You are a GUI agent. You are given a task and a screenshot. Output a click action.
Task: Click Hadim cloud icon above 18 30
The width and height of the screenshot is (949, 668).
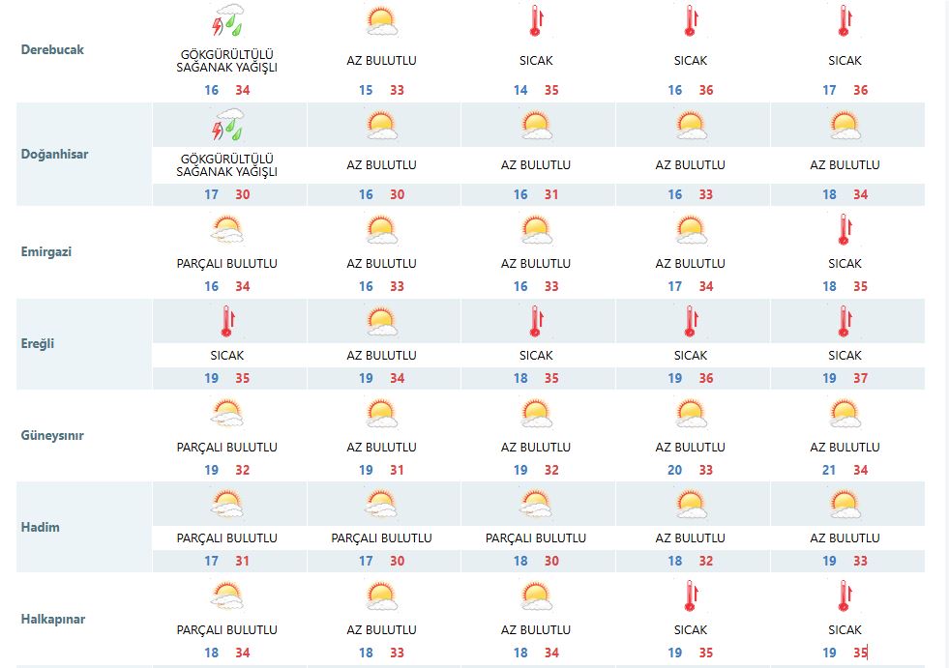(536, 505)
